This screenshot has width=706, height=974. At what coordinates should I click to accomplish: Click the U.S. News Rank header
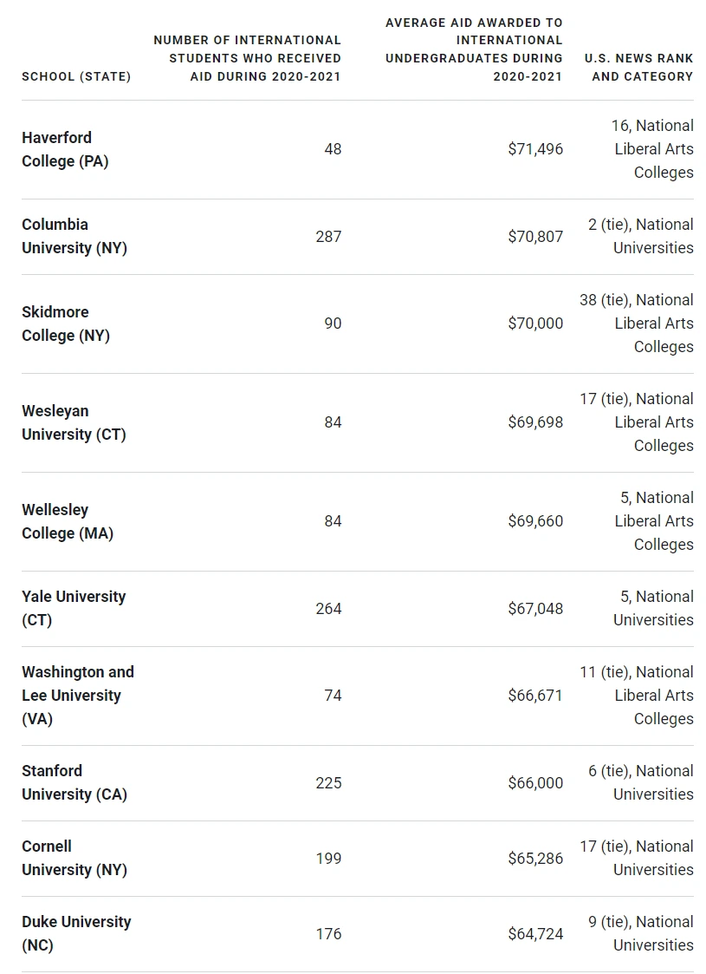coord(639,67)
